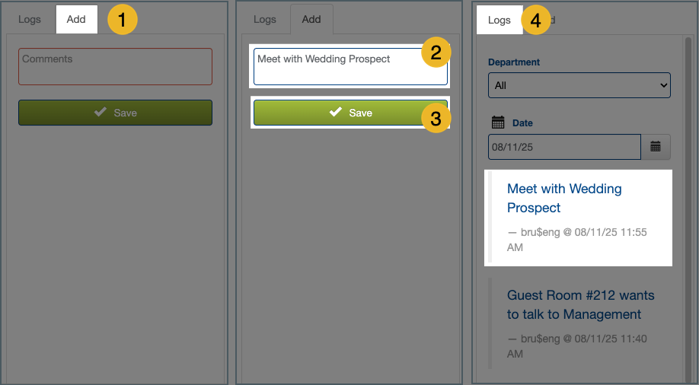Click the yellow step 1 badge
This screenshot has height=385, width=699.
coord(122,20)
